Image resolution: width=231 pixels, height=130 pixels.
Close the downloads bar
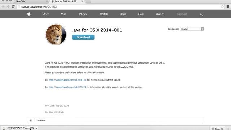point(228,129)
